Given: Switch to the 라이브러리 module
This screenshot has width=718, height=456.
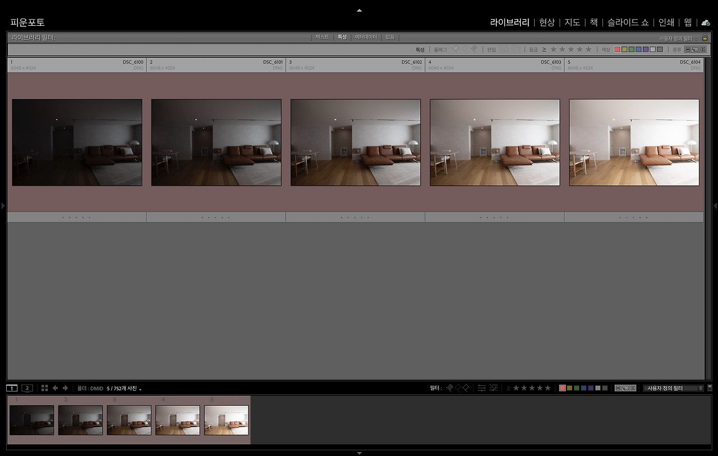Looking at the screenshot, I should [509, 22].
